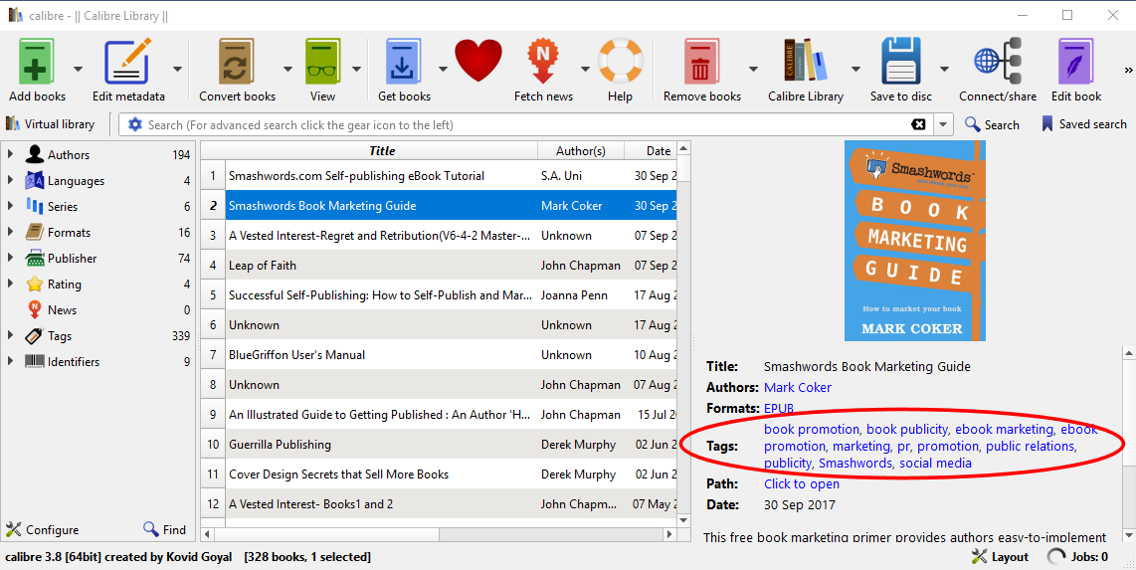Click the Save to disc icon
This screenshot has height=570, width=1136.
point(900,63)
